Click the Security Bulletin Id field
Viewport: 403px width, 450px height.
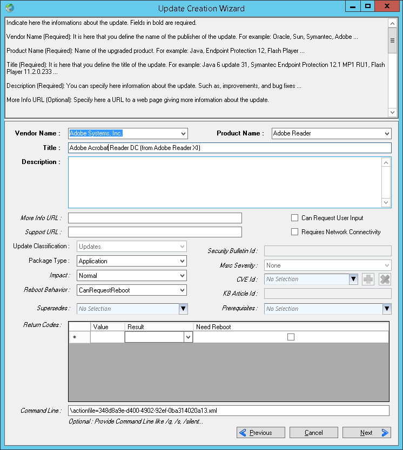pos(328,251)
